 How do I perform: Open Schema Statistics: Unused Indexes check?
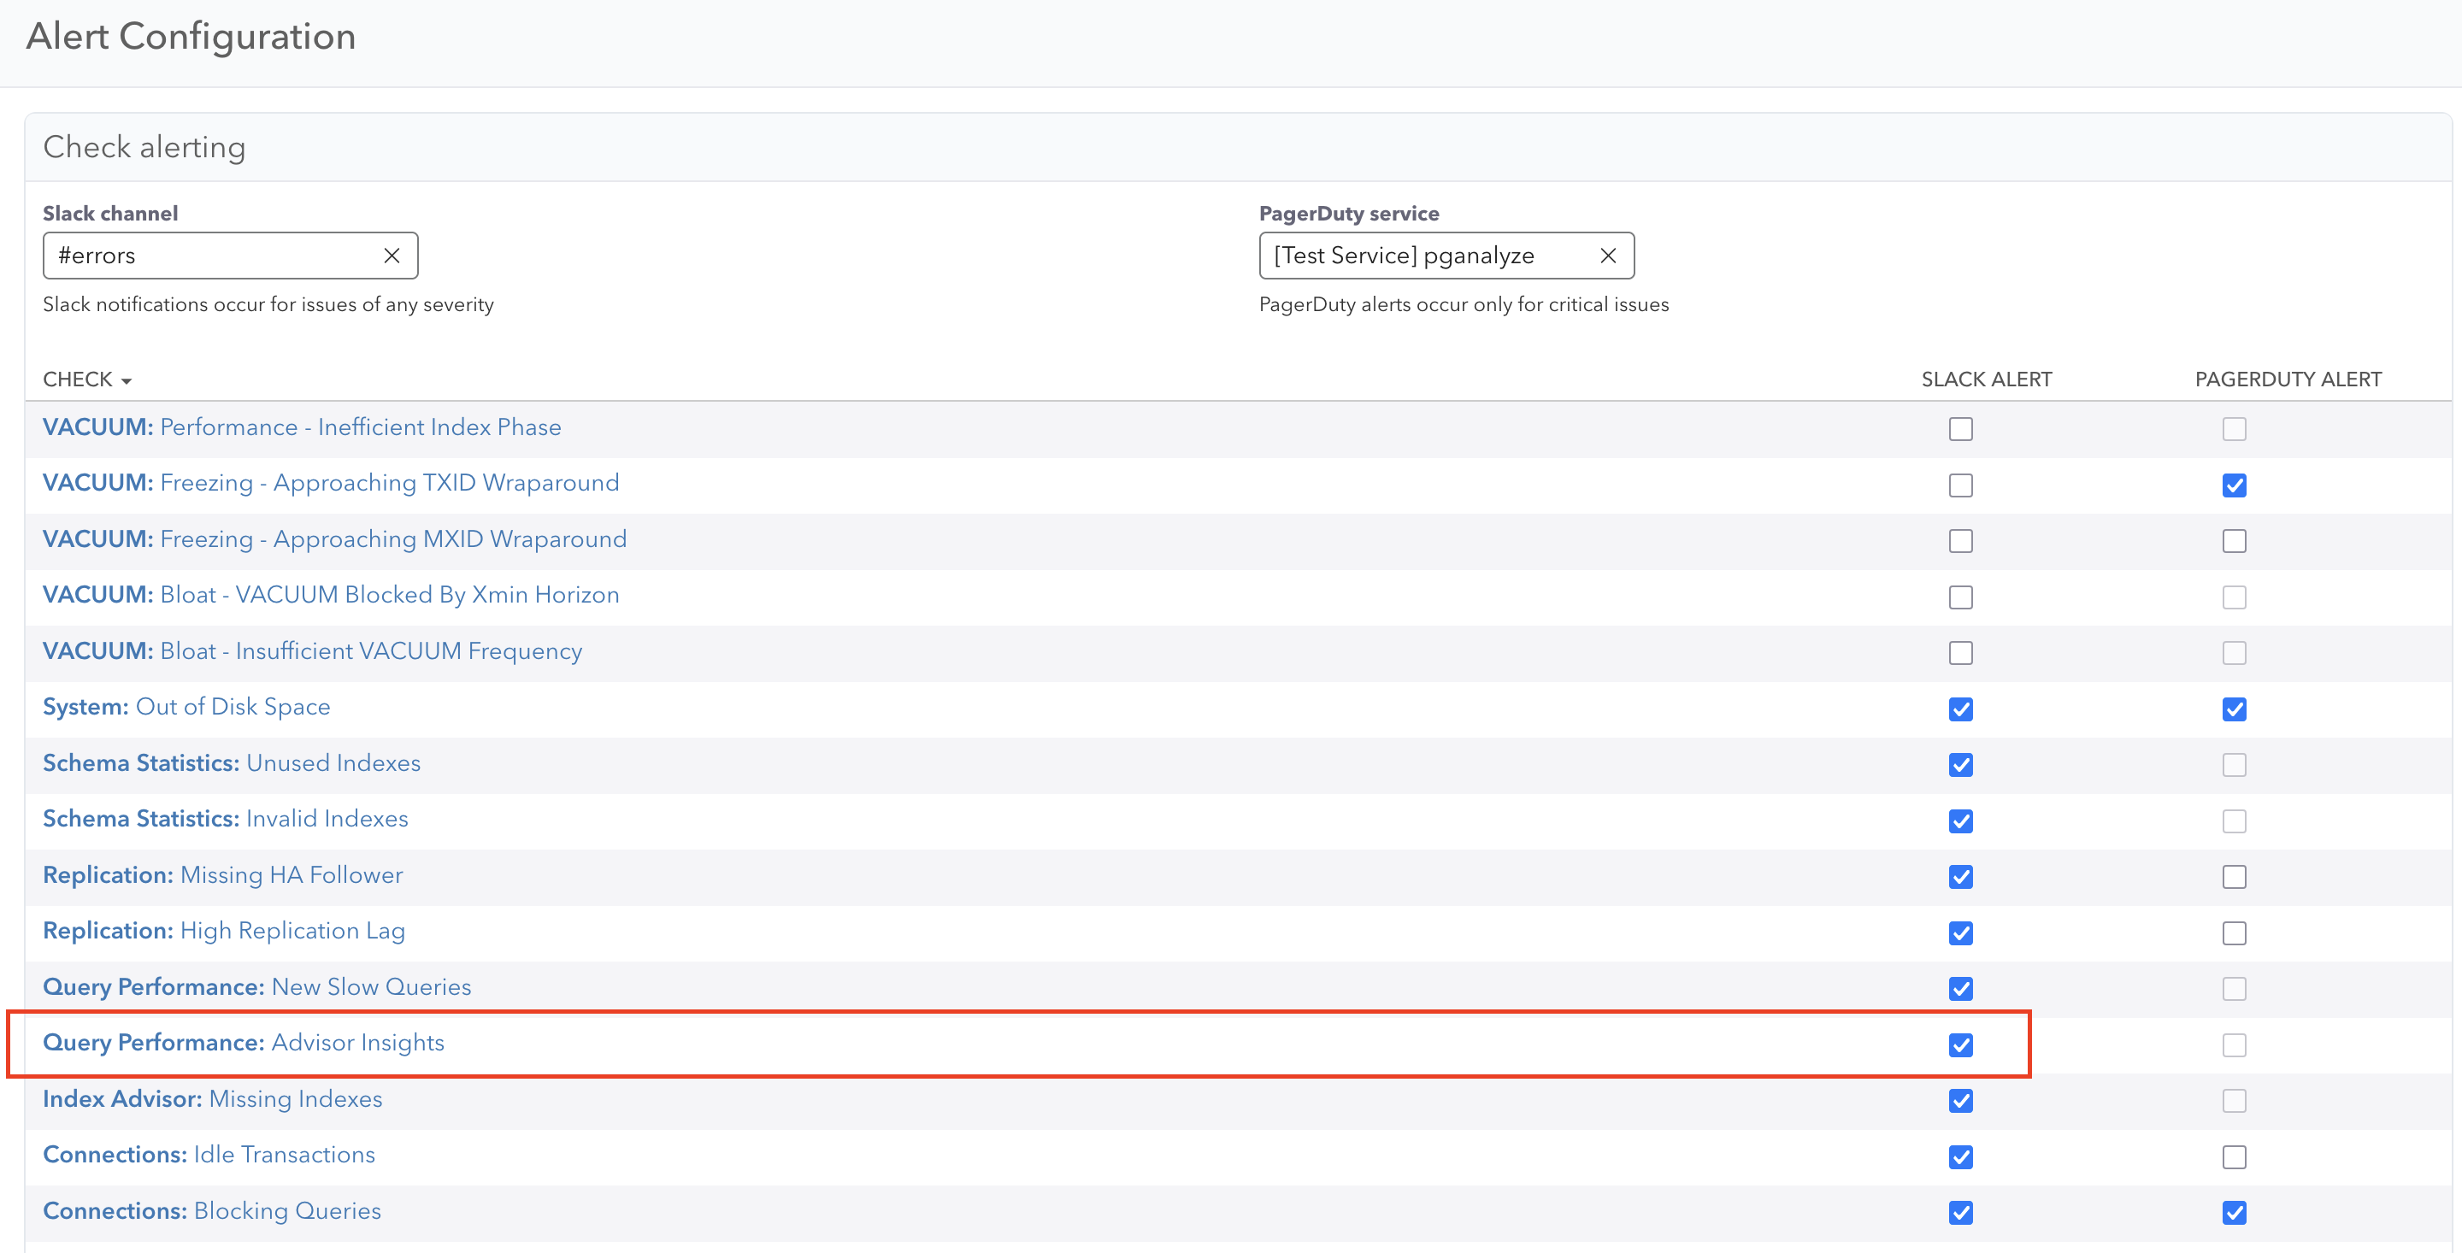pyautogui.click(x=232, y=762)
